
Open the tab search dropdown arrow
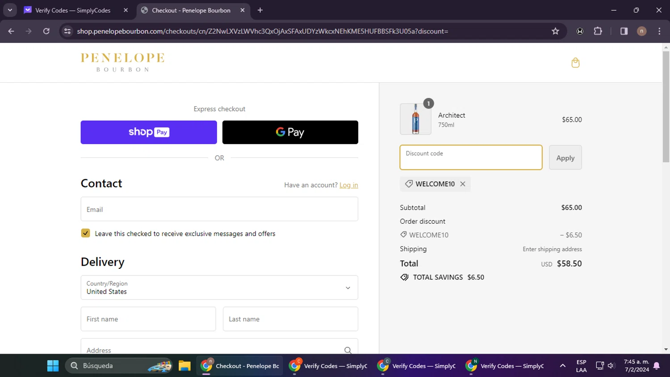10,10
